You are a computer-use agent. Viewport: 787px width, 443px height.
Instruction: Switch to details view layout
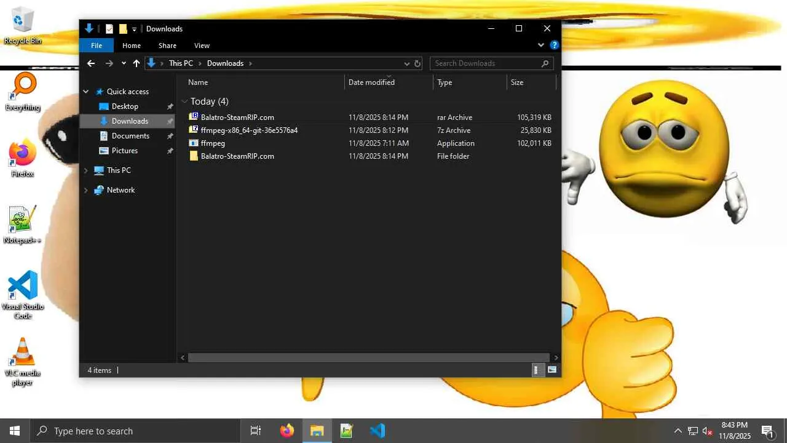(536, 370)
